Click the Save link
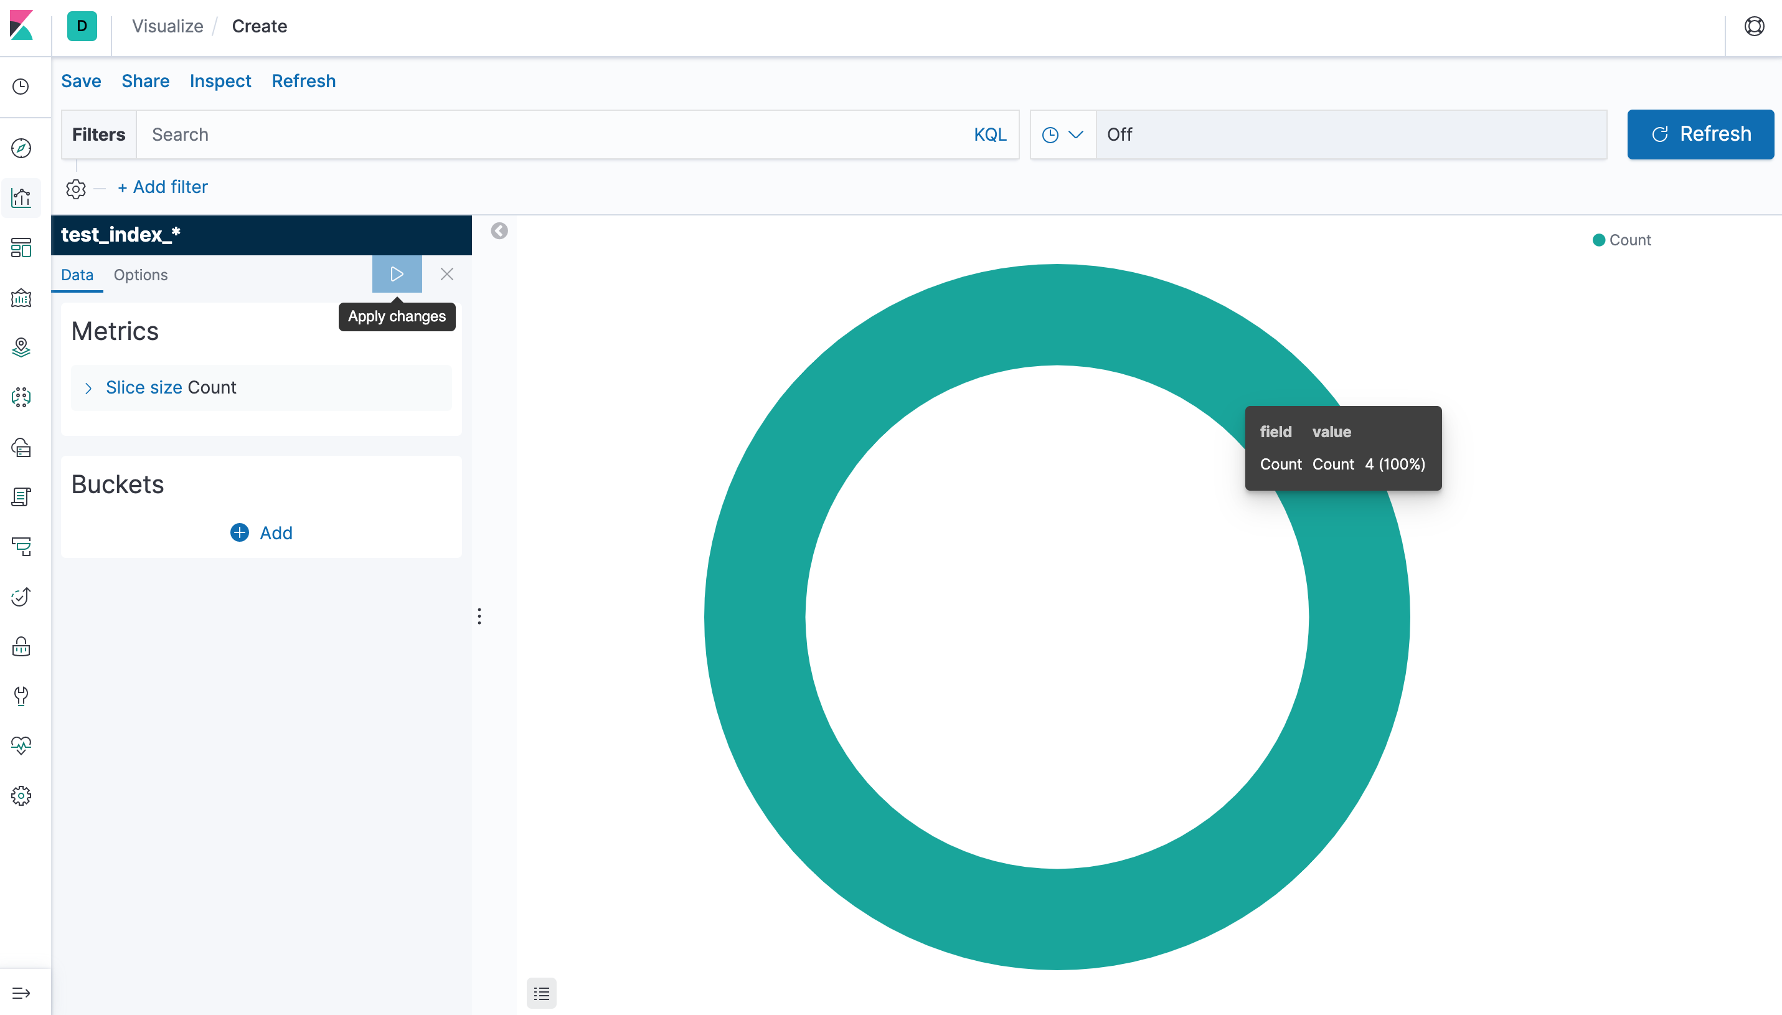 point(80,81)
